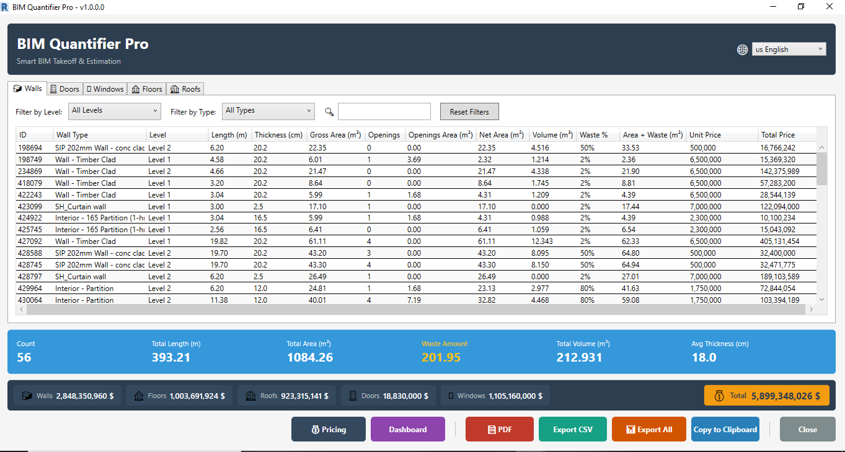The image size is (845, 452).
Task: Click the globe language icon
Action: coord(742,50)
